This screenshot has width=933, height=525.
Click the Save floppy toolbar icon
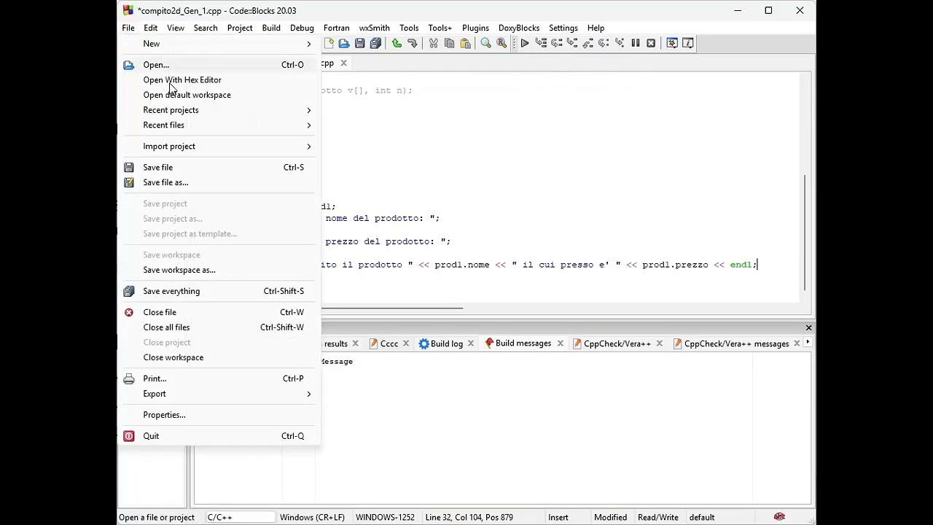coord(359,44)
